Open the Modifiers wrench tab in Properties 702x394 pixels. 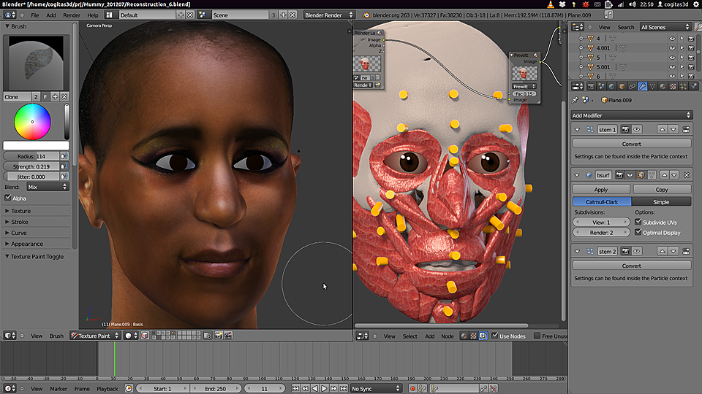pos(641,86)
